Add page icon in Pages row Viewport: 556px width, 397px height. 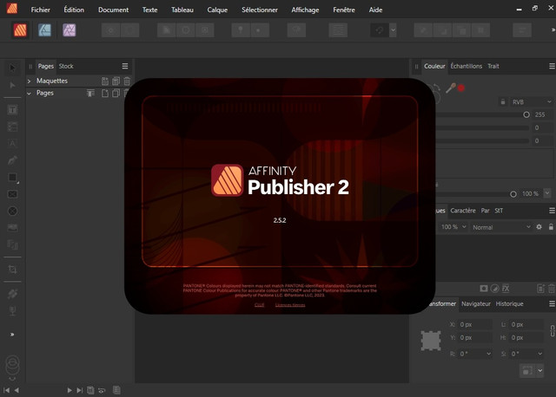[105, 94]
